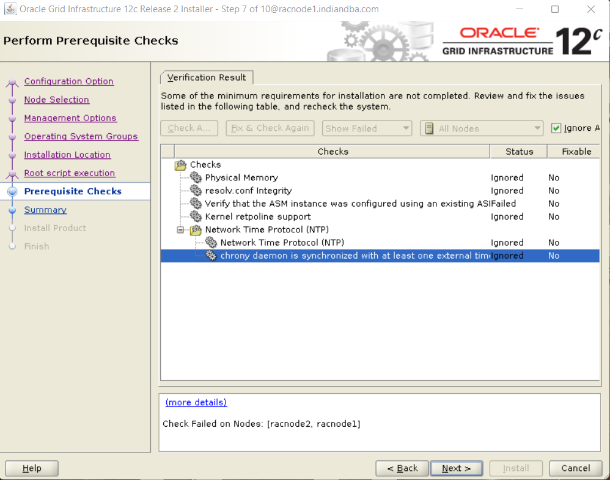Click the ASM instance check gear icon

pyautogui.click(x=196, y=204)
